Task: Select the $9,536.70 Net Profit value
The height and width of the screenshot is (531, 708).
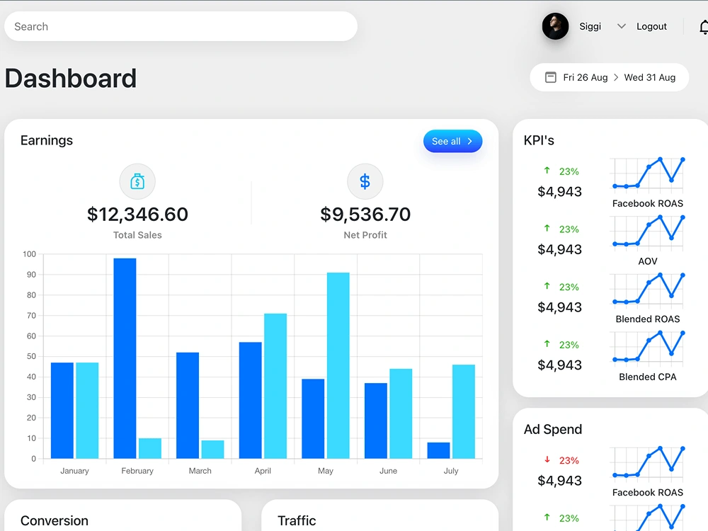Action: [365, 214]
